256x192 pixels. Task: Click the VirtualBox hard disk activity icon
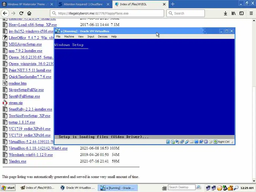pos(168,142)
